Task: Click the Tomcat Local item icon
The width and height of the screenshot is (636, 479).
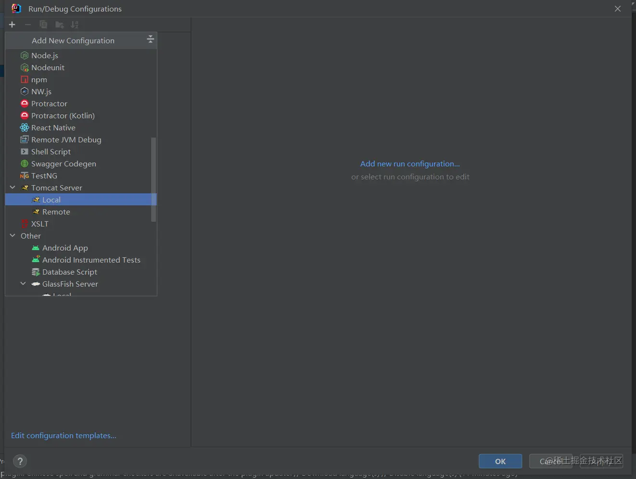Action: coord(36,200)
